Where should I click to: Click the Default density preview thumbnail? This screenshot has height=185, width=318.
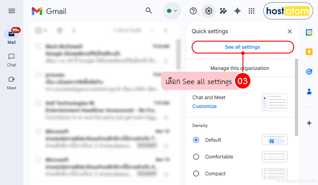pos(275,140)
